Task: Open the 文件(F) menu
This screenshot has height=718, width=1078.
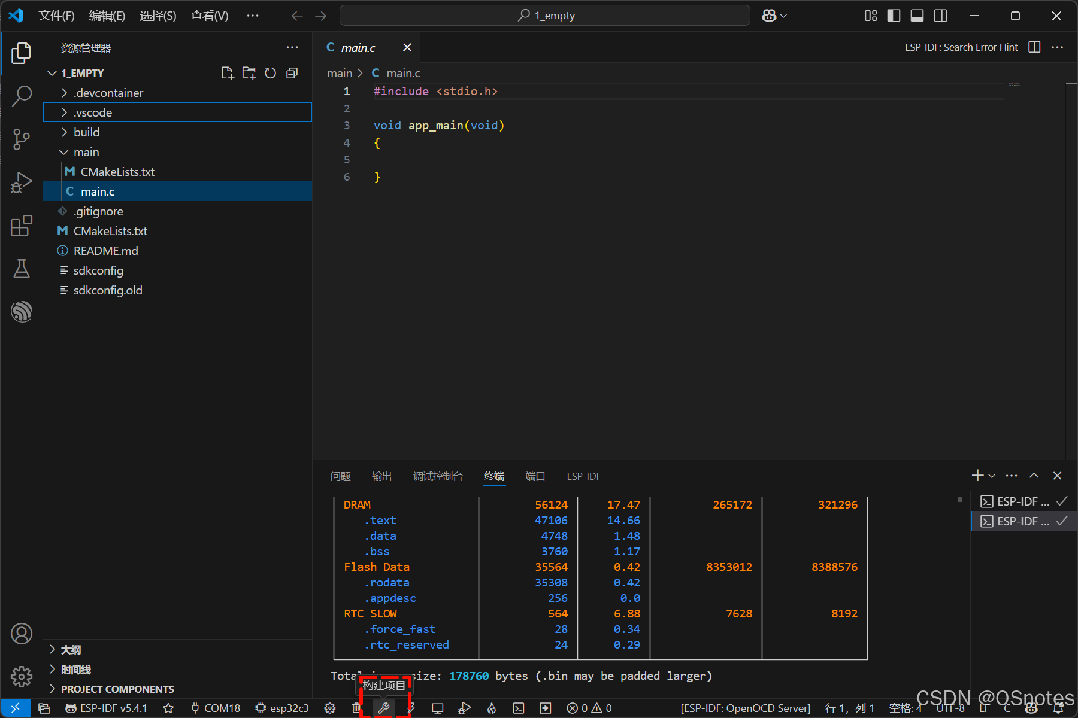Action: click(56, 16)
